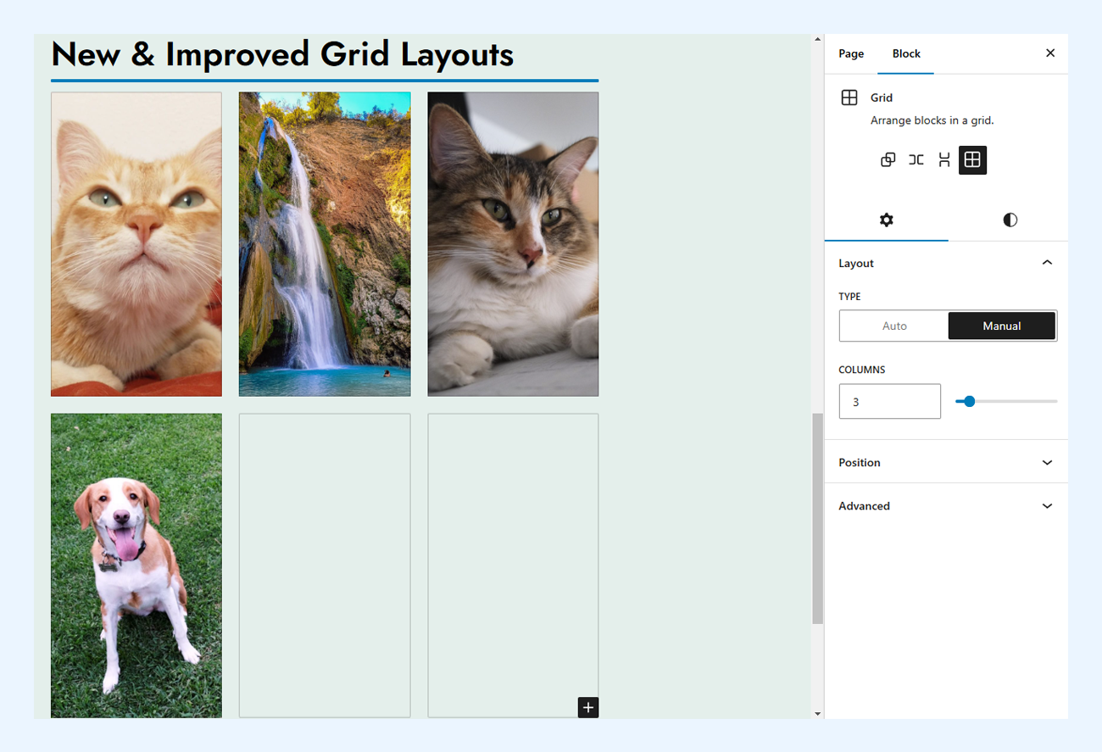Select the dog on grass image
The height and width of the screenshot is (752, 1102).
pos(136,565)
